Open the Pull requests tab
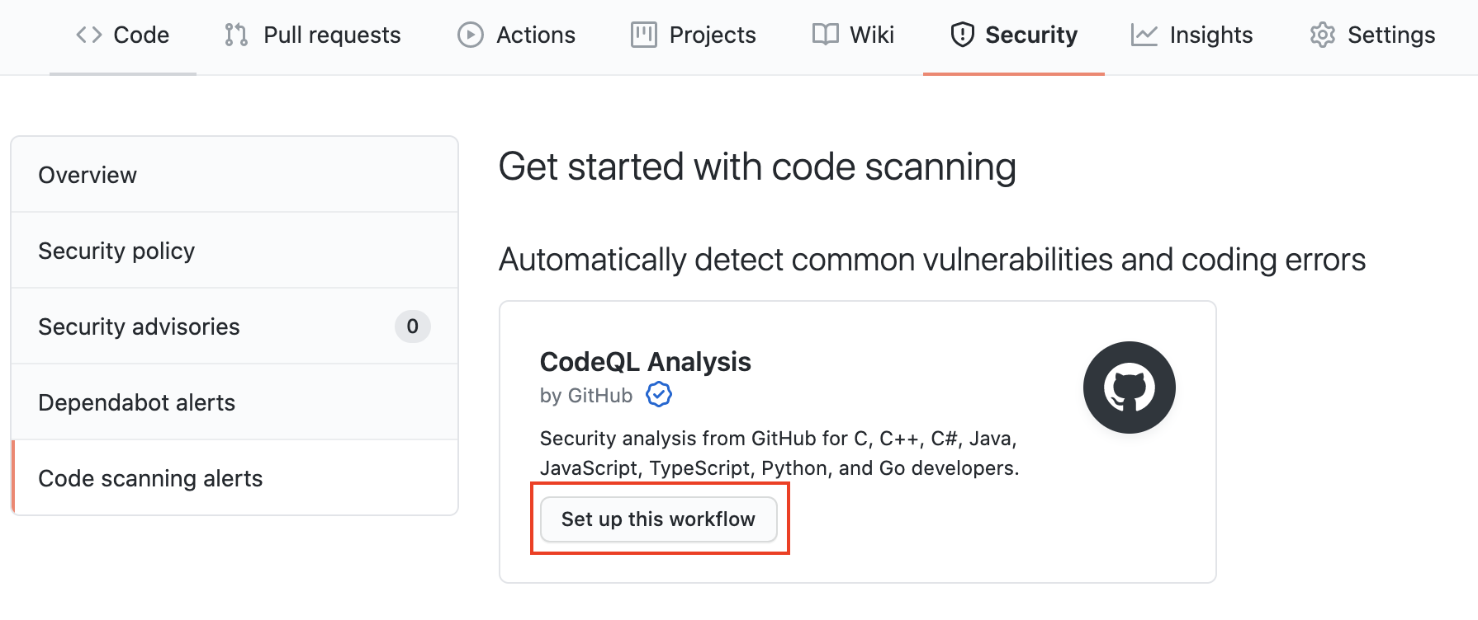 (313, 35)
